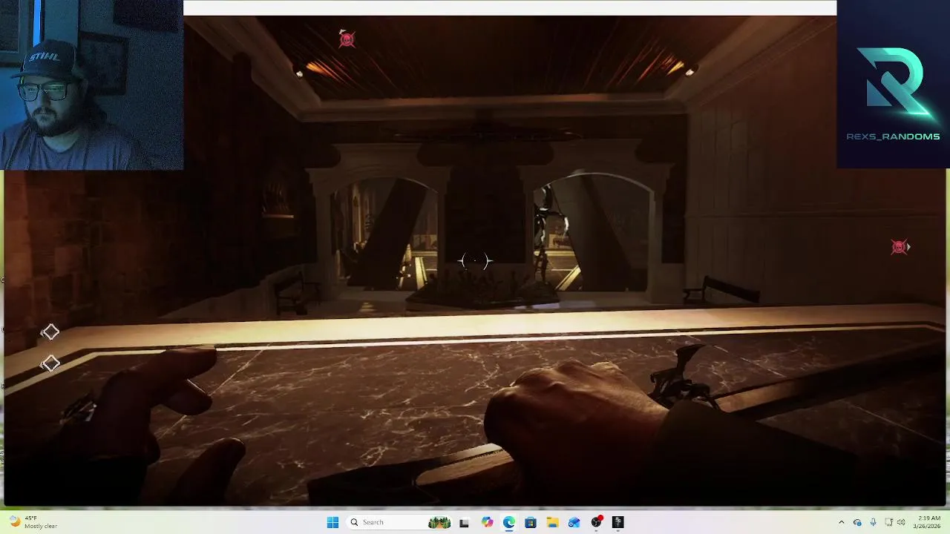Open Task View from the taskbar

coord(464,522)
